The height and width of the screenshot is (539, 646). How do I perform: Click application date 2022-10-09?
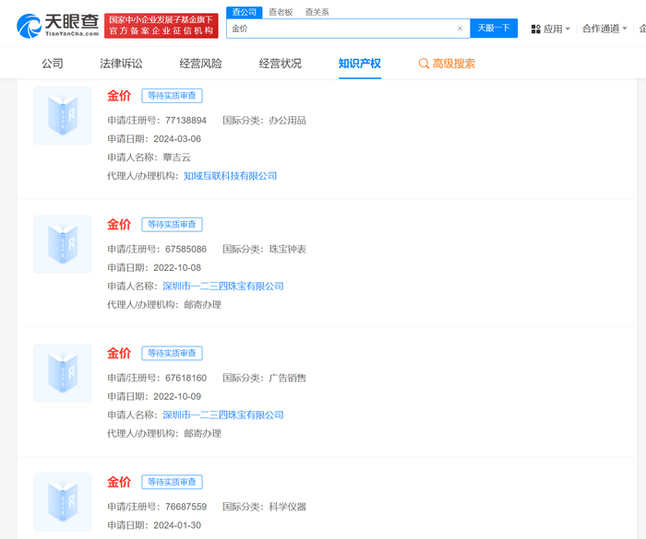pos(177,396)
